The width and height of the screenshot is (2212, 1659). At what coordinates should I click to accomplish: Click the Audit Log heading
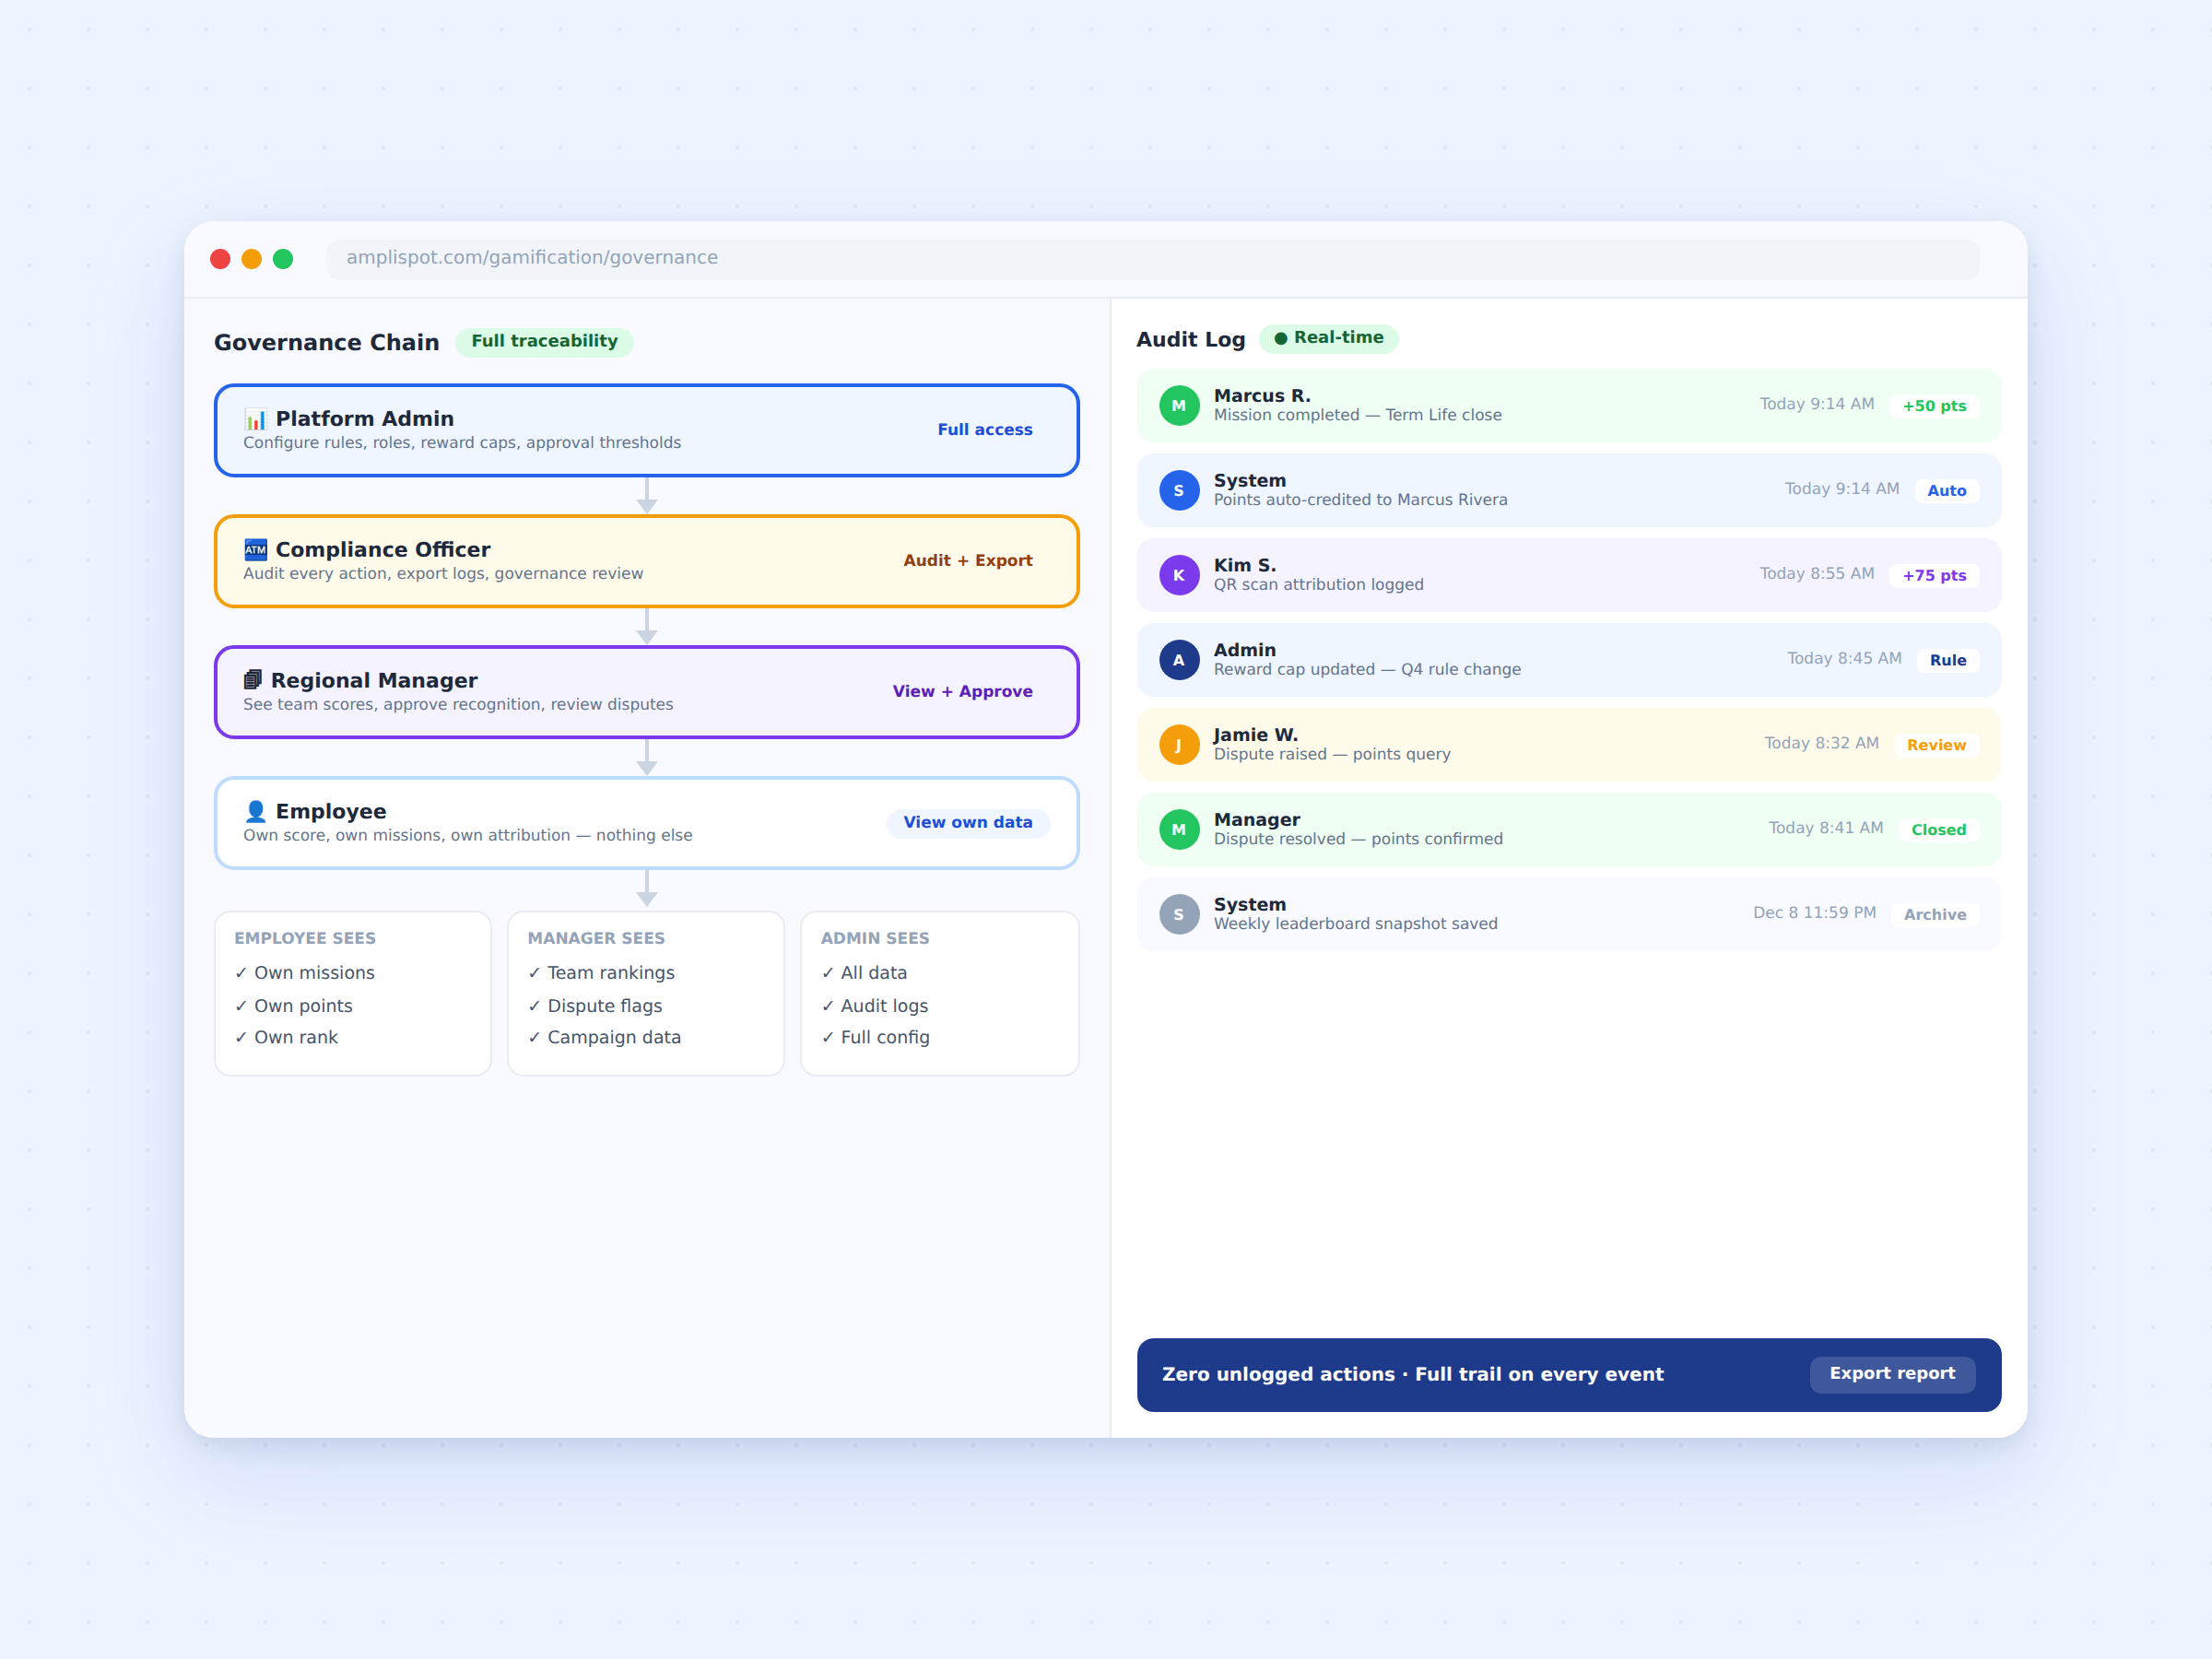(1190, 340)
